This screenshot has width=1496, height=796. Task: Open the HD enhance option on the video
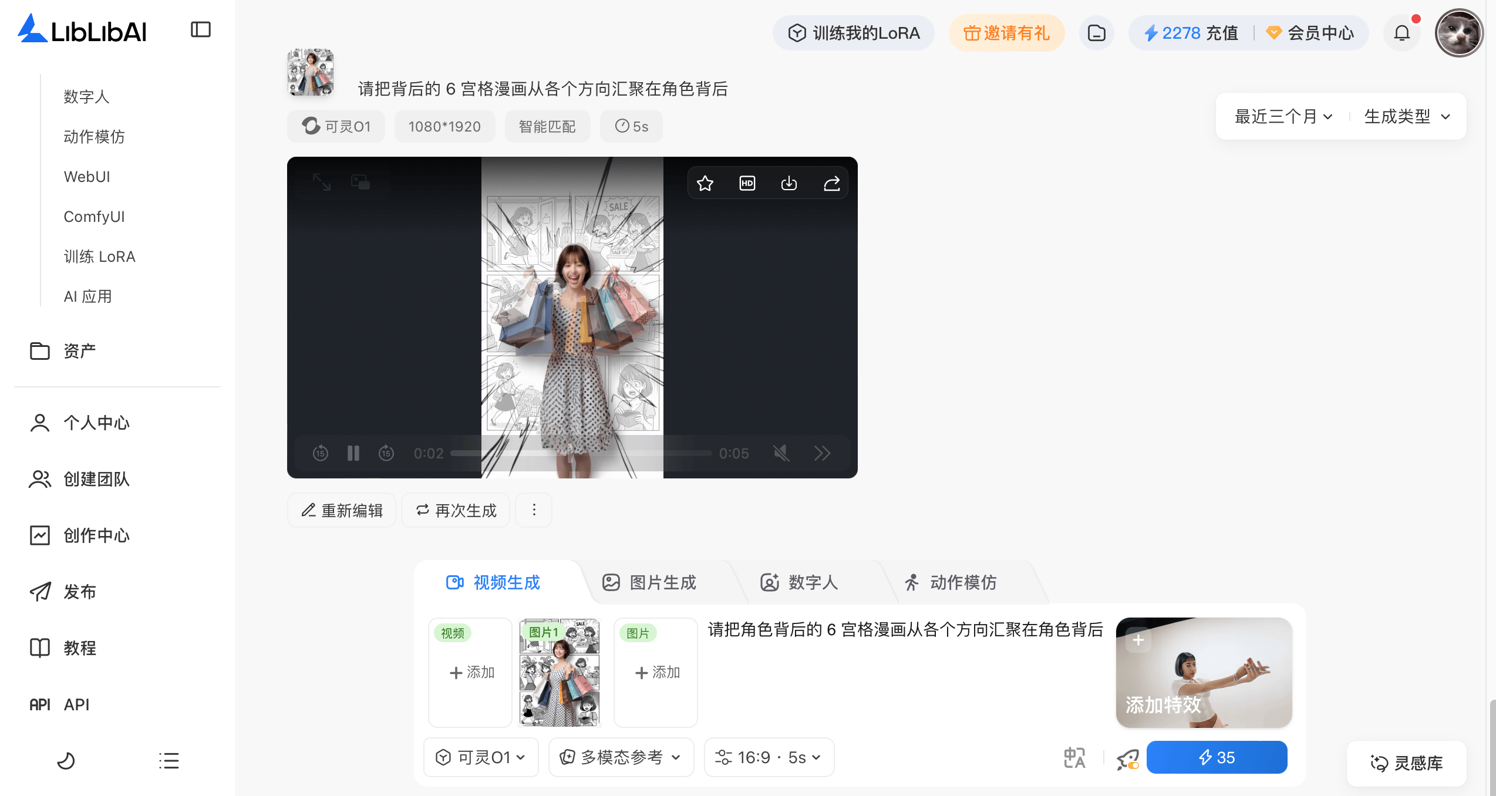click(747, 183)
